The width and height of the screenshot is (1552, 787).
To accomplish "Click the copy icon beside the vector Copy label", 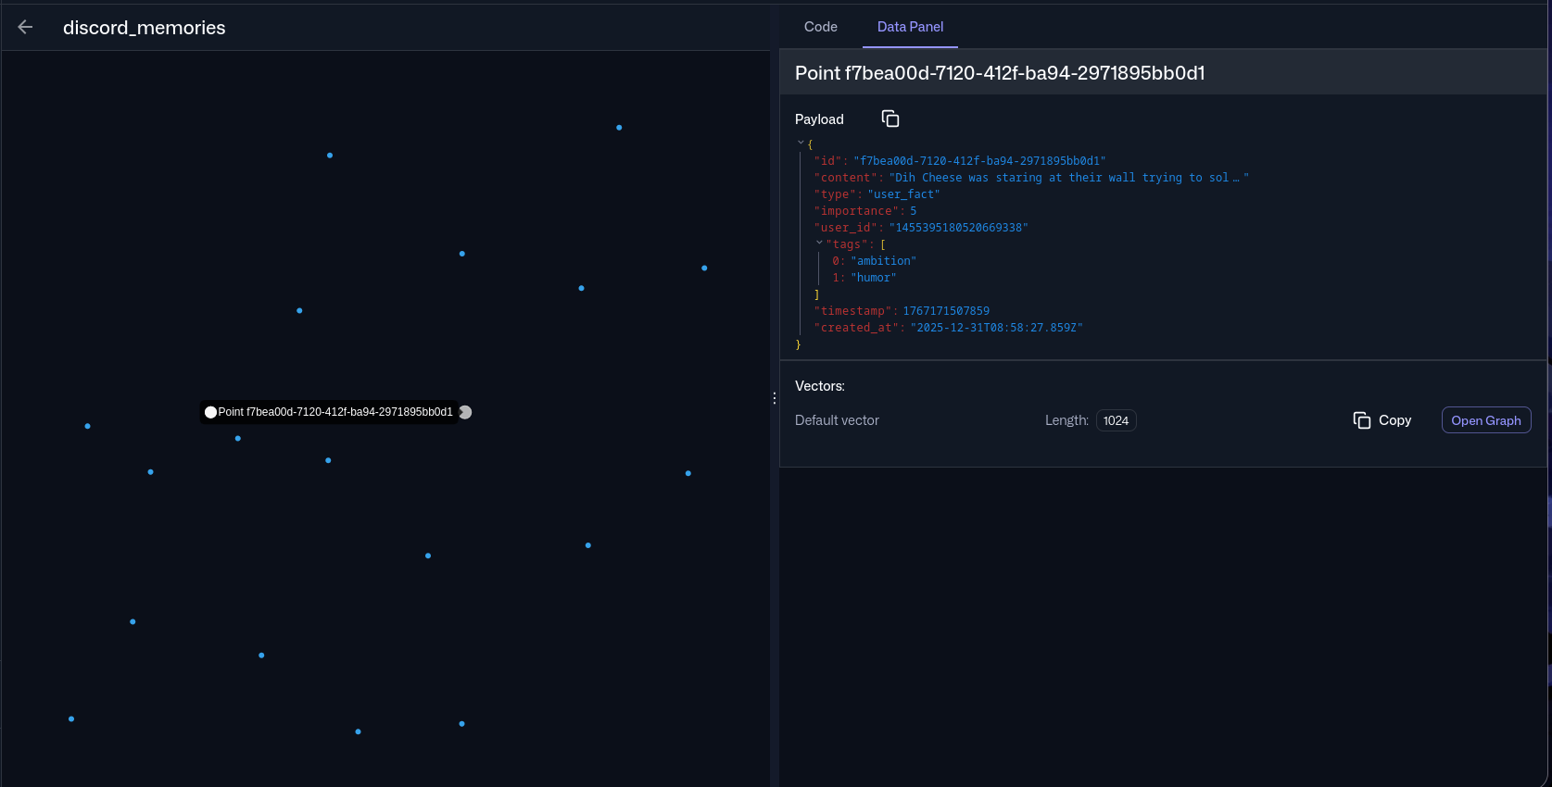I will coord(1361,420).
